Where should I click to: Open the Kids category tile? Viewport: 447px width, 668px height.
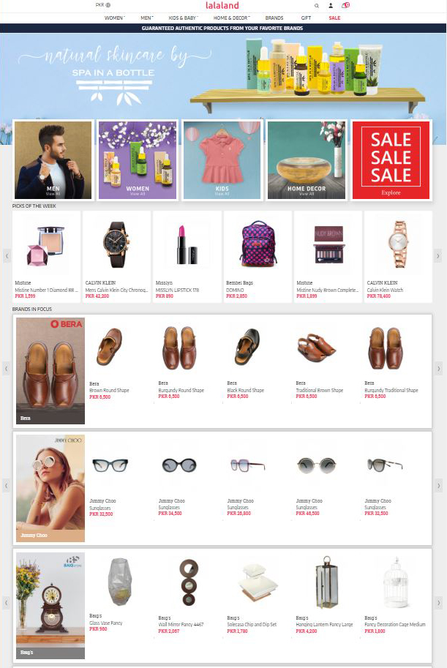pyautogui.click(x=222, y=160)
